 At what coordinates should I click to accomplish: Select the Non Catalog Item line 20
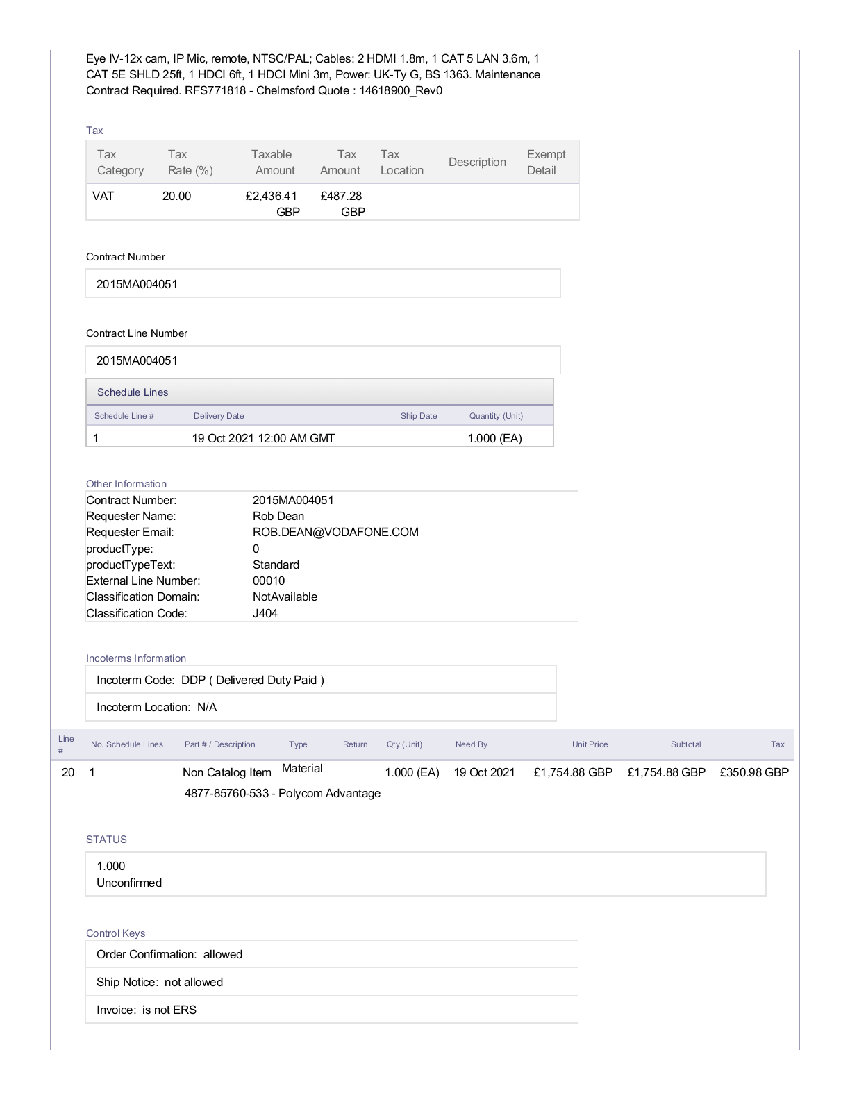[x=226, y=772]
